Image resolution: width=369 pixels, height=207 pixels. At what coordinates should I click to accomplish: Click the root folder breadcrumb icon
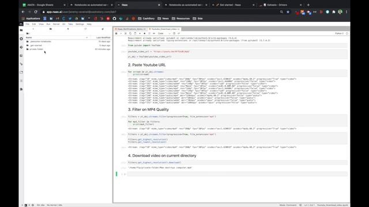point(28,33)
